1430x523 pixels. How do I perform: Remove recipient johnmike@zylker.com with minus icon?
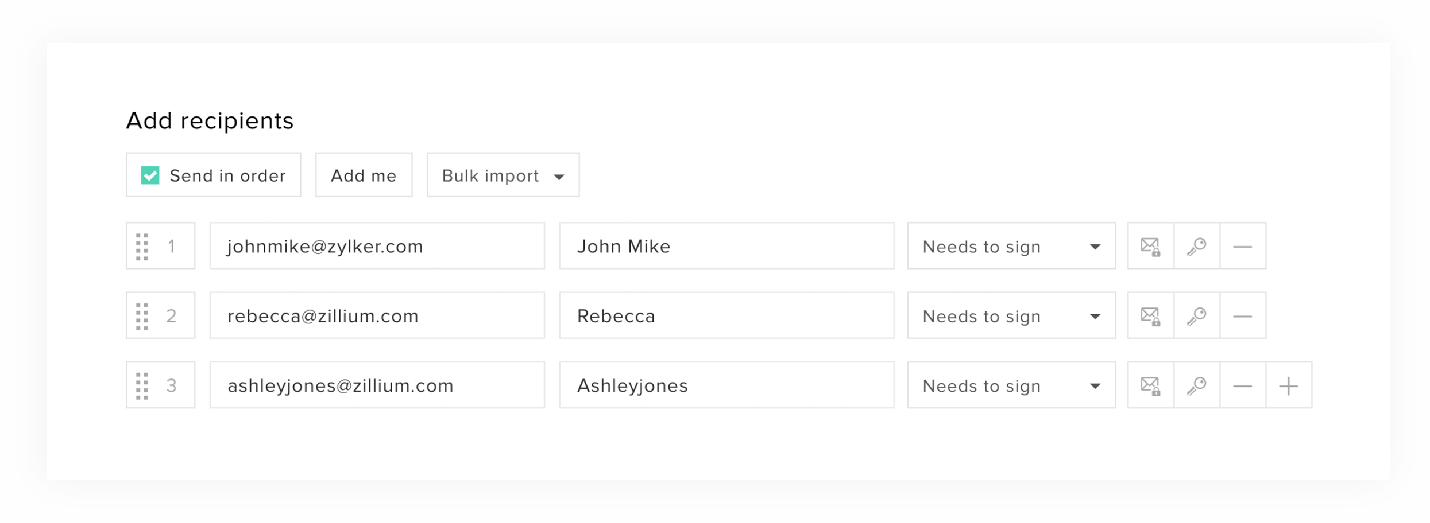1243,247
